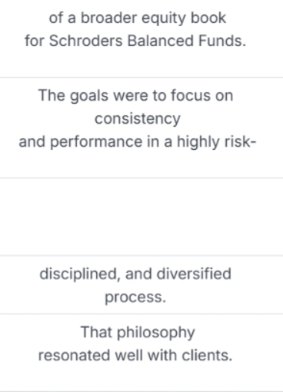Select the word 'consistency'
The image size is (283, 392).
pos(138,119)
